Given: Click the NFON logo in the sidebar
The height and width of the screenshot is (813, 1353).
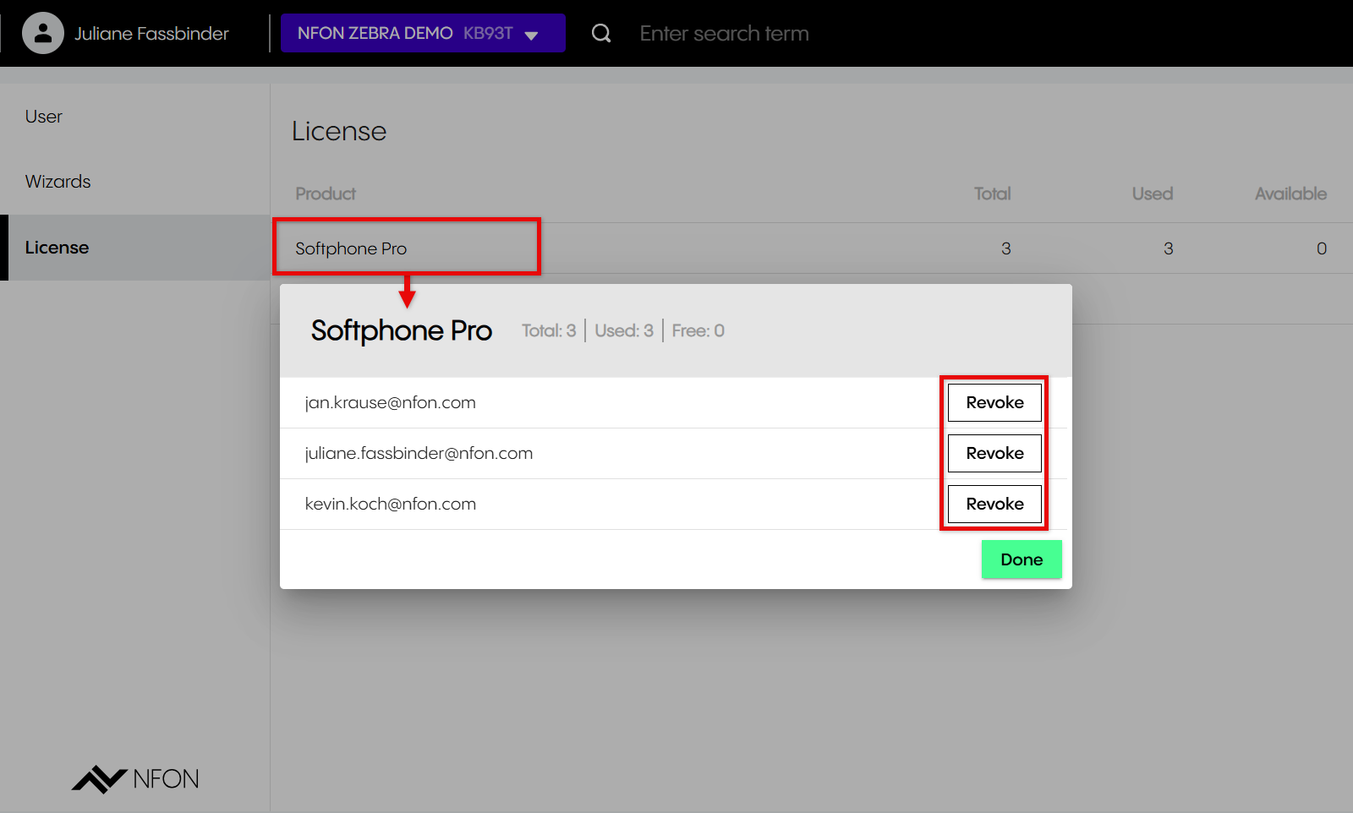Looking at the screenshot, I should click(135, 778).
